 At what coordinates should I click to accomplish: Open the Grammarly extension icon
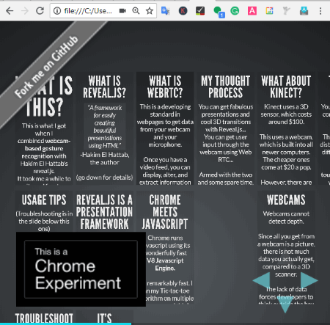click(235, 11)
